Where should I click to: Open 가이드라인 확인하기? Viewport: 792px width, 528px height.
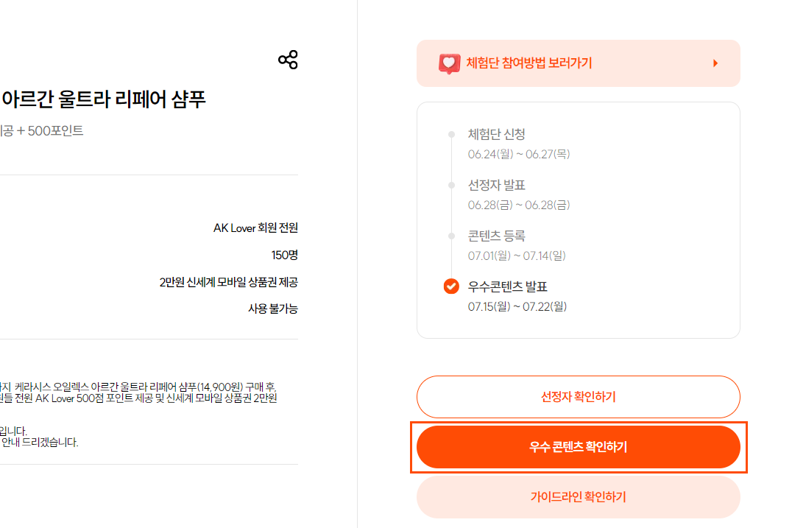pos(578,497)
